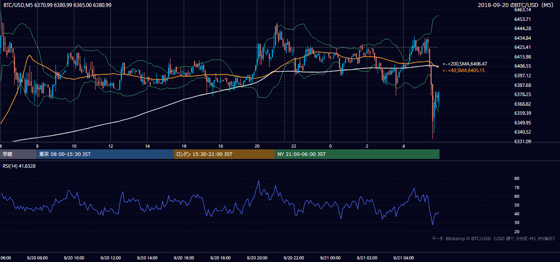This screenshot has height=262, width=560.
Task: Click the 200 SMA 6406.47 label
Action: point(465,64)
